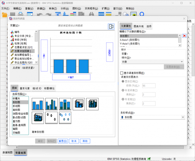195x161 pixels.
Task: Click the X 轴? drop zone
Action: (71, 77)
